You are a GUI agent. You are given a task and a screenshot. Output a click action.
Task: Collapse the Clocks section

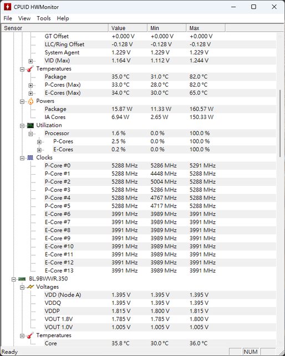pos(22,158)
